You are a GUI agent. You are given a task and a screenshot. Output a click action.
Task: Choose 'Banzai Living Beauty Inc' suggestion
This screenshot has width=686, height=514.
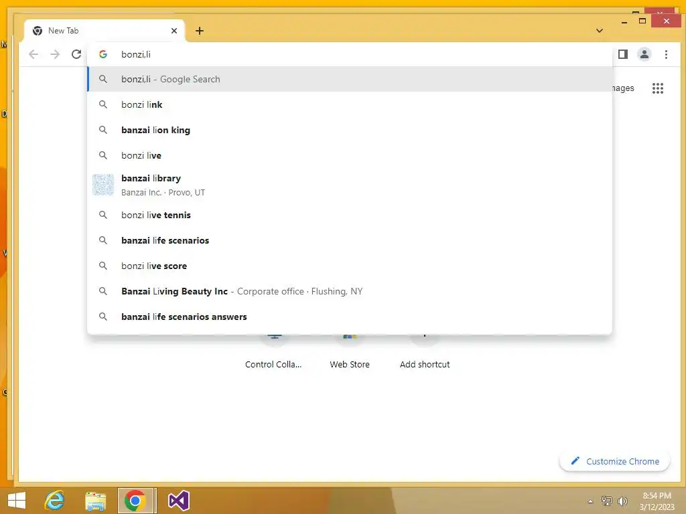pyautogui.click(x=350, y=291)
